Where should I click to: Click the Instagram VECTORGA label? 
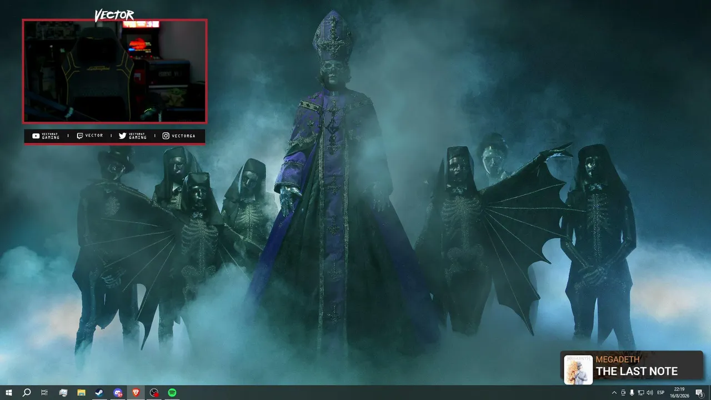[179, 136]
